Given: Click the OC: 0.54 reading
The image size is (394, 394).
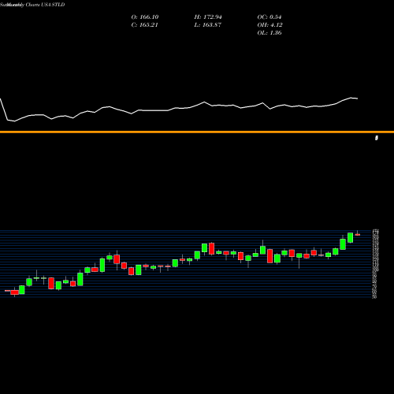Looking at the screenshot, I should [x=269, y=17].
